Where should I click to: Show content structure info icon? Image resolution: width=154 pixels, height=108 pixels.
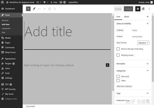(50, 9)
